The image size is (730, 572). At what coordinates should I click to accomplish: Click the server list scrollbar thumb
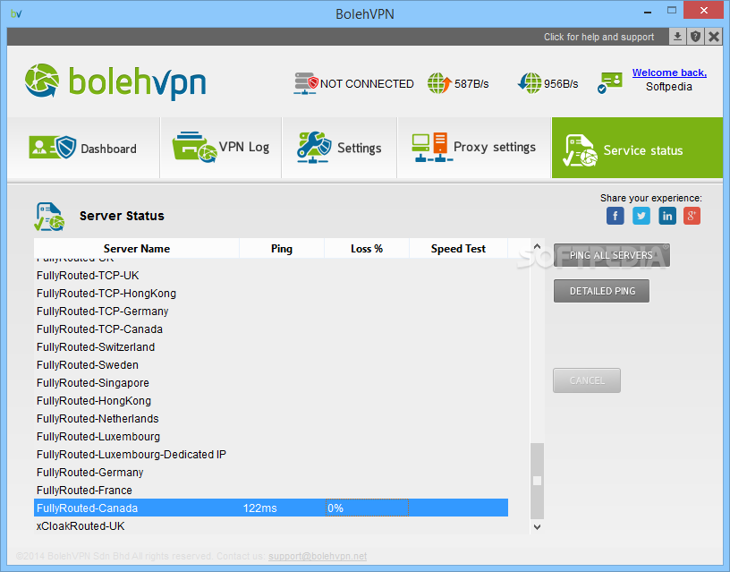click(x=537, y=481)
